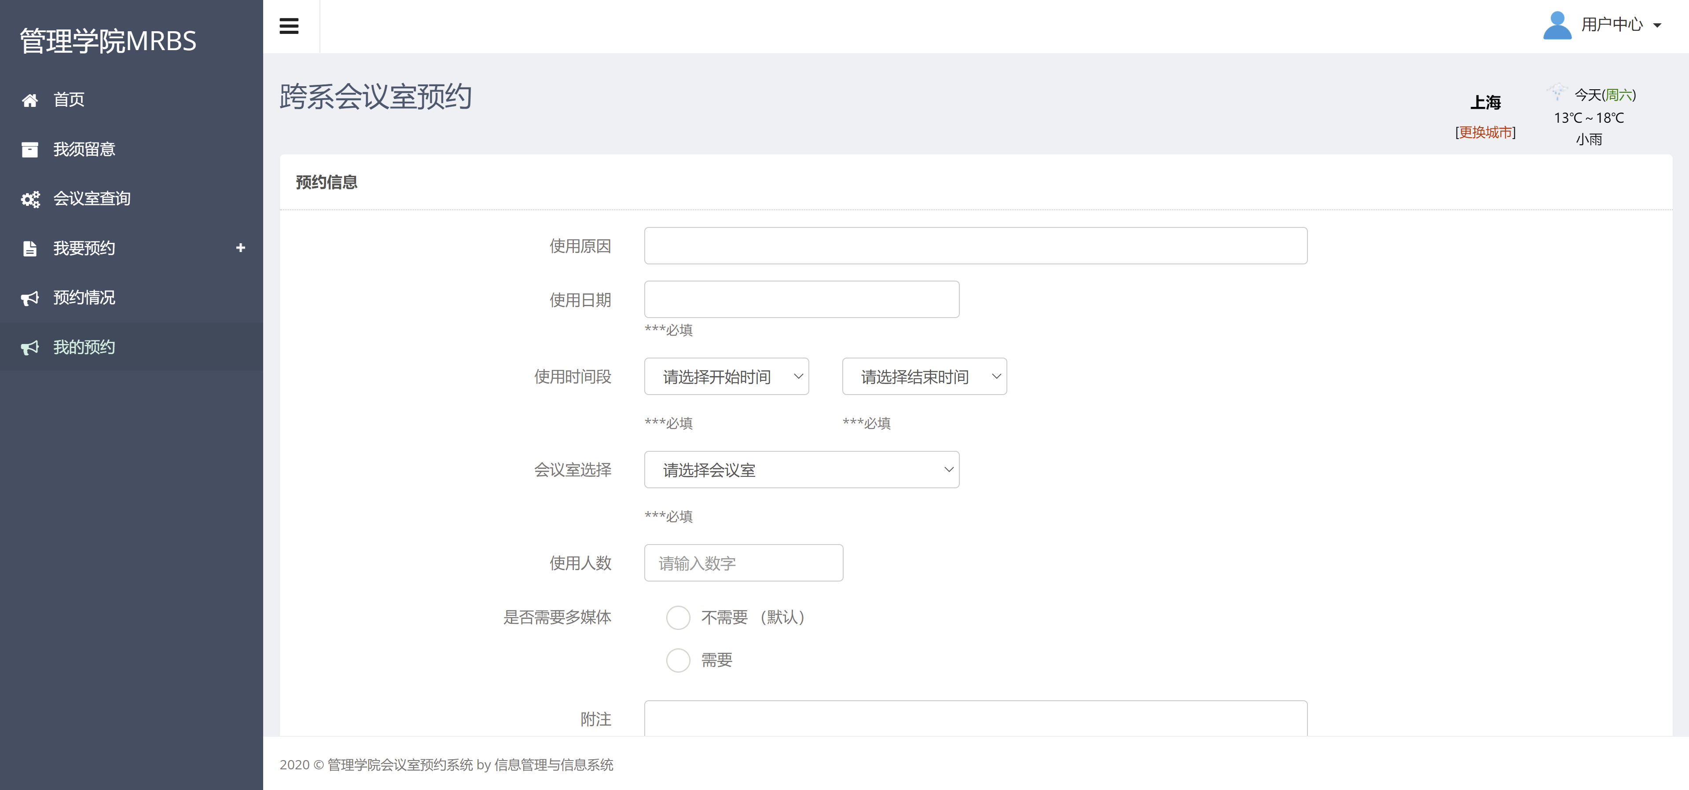Click the megaphone icon beside 预约情况
The height and width of the screenshot is (790, 1689).
(x=30, y=298)
